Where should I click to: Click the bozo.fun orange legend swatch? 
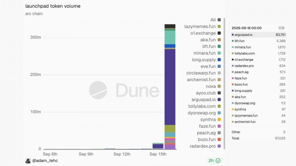point(219,139)
